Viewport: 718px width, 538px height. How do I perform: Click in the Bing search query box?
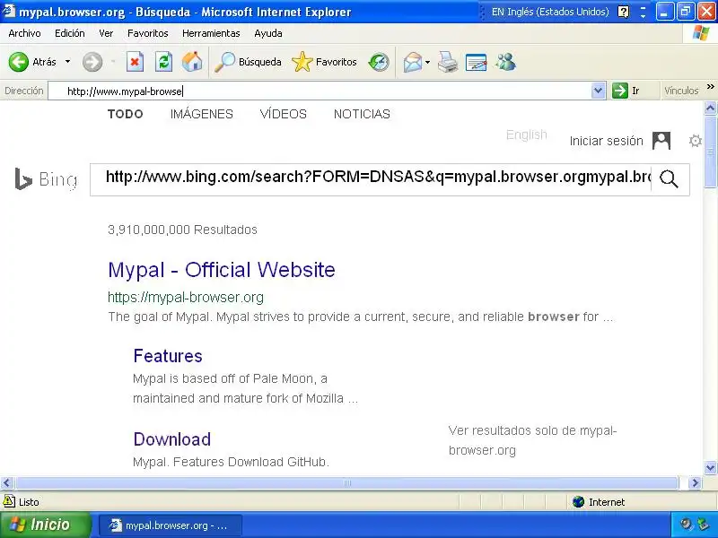(x=371, y=179)
